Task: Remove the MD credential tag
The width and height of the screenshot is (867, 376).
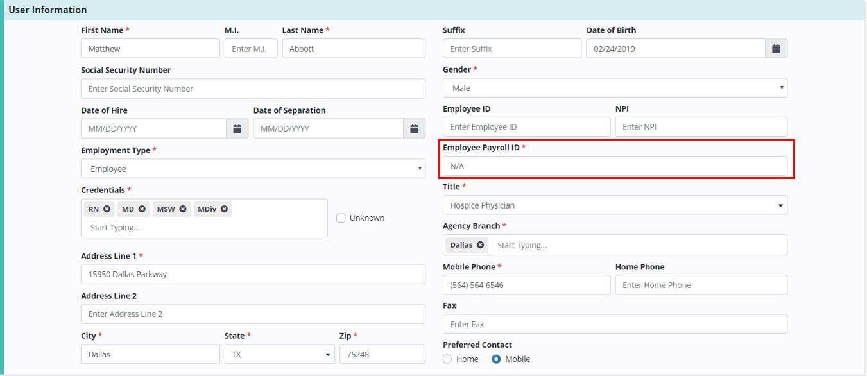Action: [x=142, y=209]
